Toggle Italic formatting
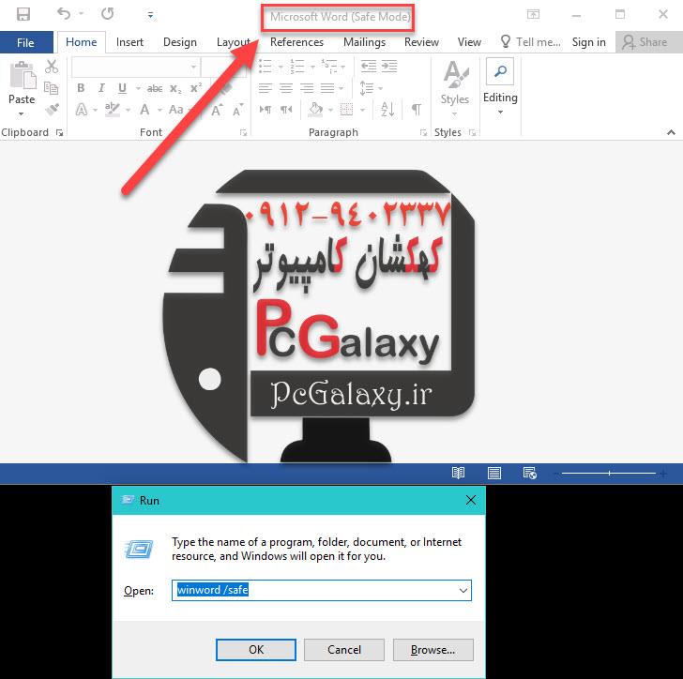 pos(101,88)
